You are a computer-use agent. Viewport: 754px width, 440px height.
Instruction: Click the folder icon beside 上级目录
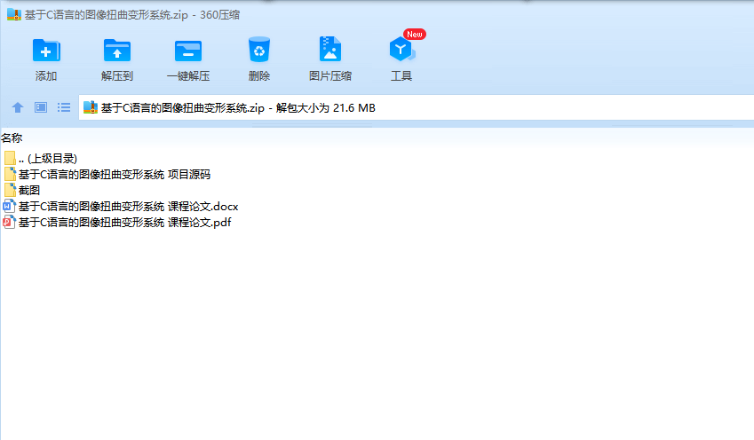point(10,159)
